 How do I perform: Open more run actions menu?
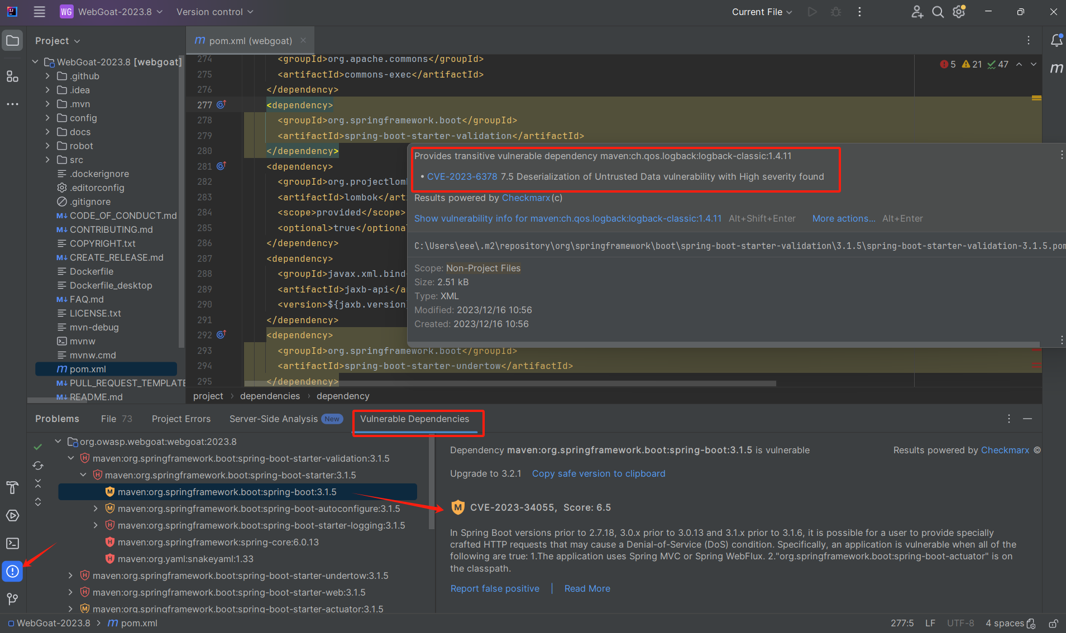(859, 12)
